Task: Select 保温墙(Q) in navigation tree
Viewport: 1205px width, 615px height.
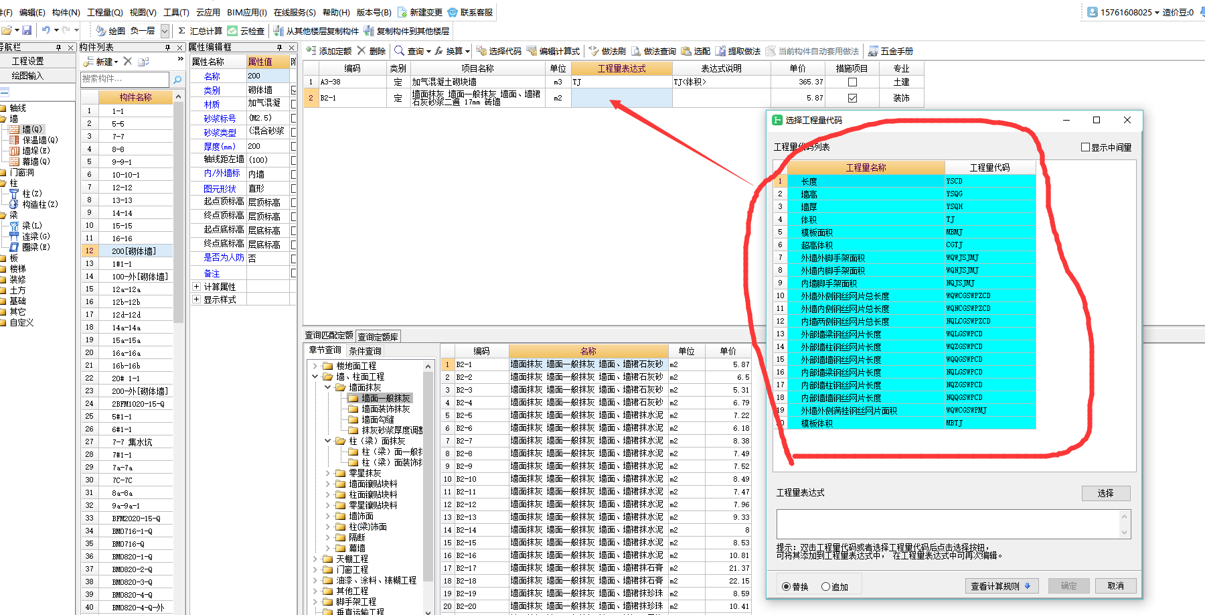Action: tap(40, 140)
